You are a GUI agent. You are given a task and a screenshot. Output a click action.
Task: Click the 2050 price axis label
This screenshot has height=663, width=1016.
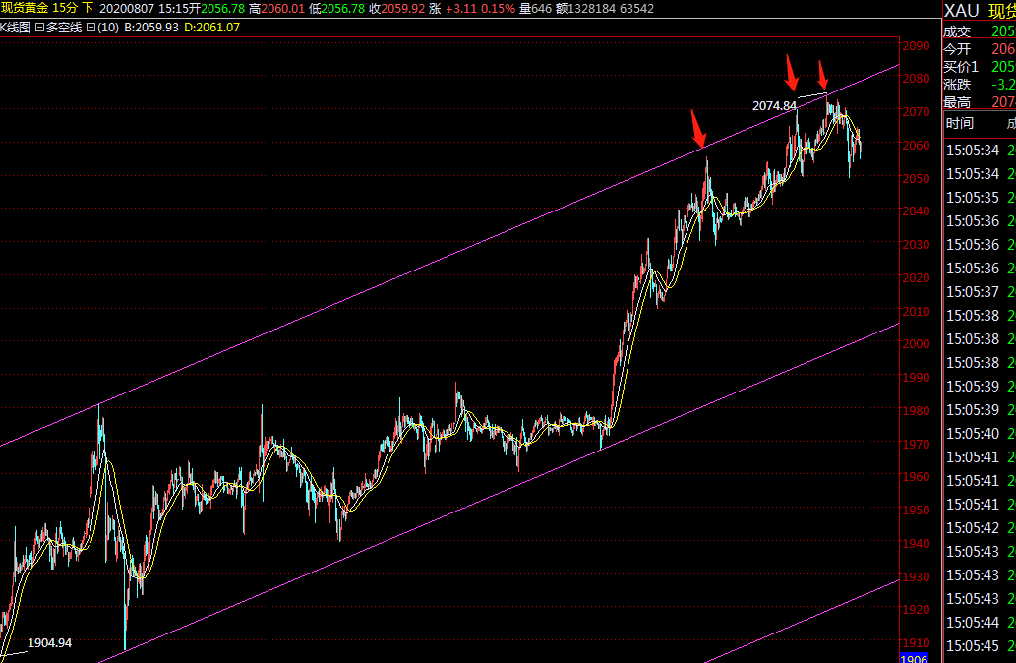[x=917, y=178]
